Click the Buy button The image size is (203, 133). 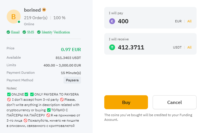pos(126,102)
